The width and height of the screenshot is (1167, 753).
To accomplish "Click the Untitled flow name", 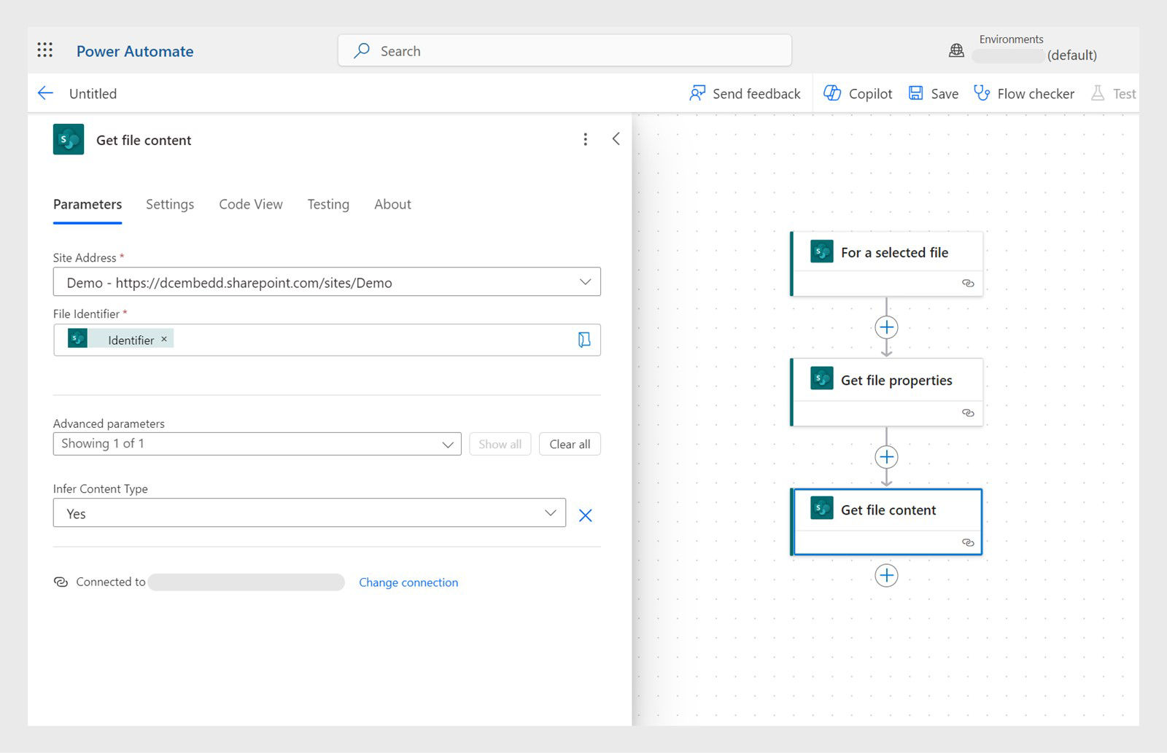I will (93, 93).
